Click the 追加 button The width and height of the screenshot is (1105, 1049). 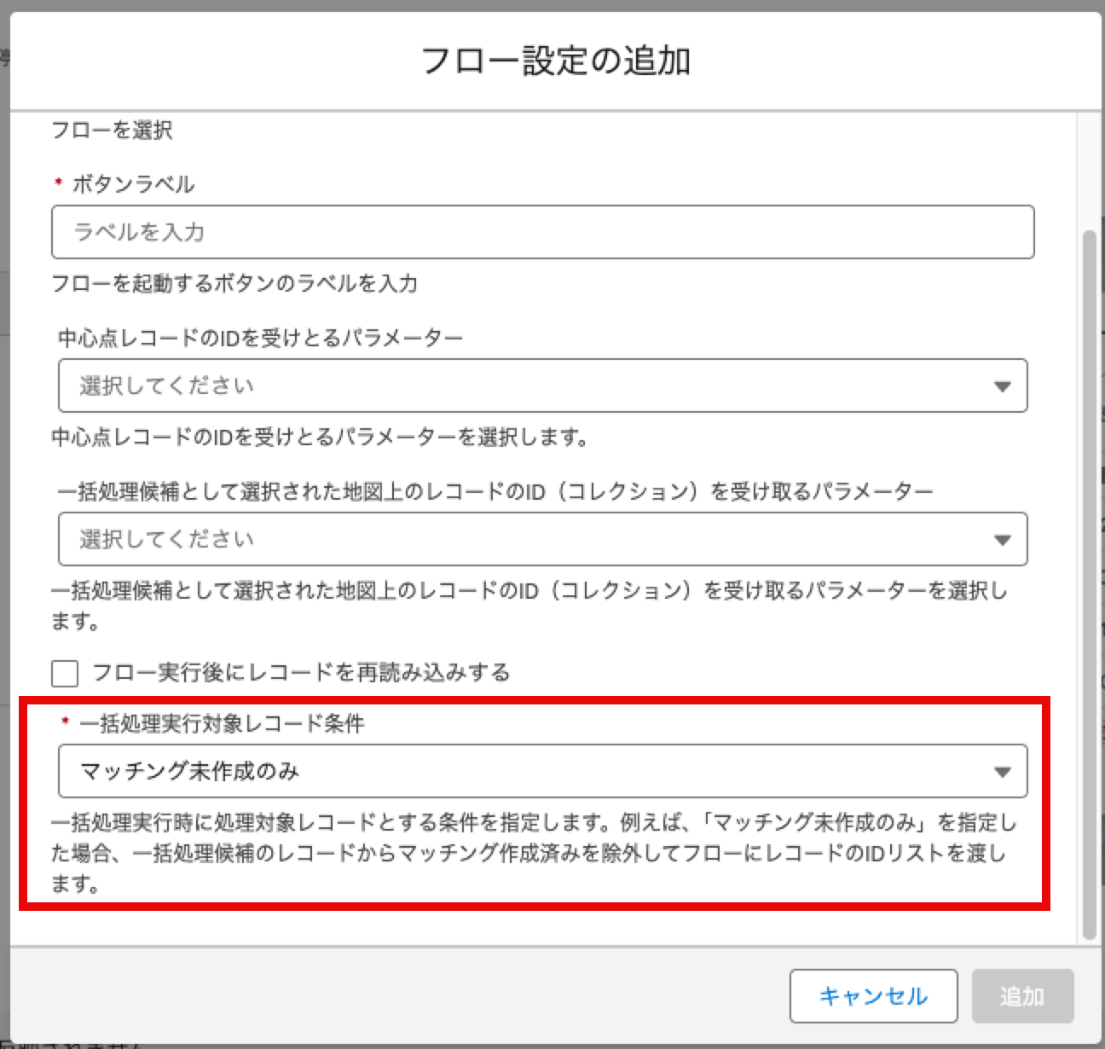[x=1022, y=996]
